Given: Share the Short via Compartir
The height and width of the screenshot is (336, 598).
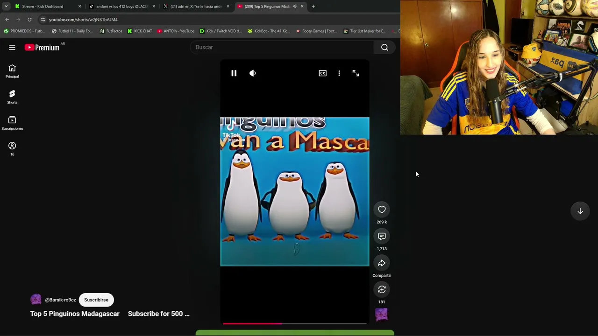Looking at the screenshot, I should coord(382,263).
